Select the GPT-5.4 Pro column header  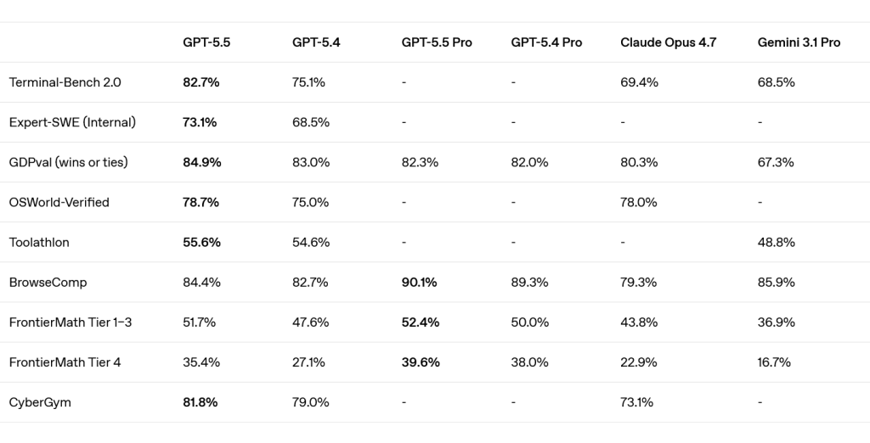tap(546, 42)
